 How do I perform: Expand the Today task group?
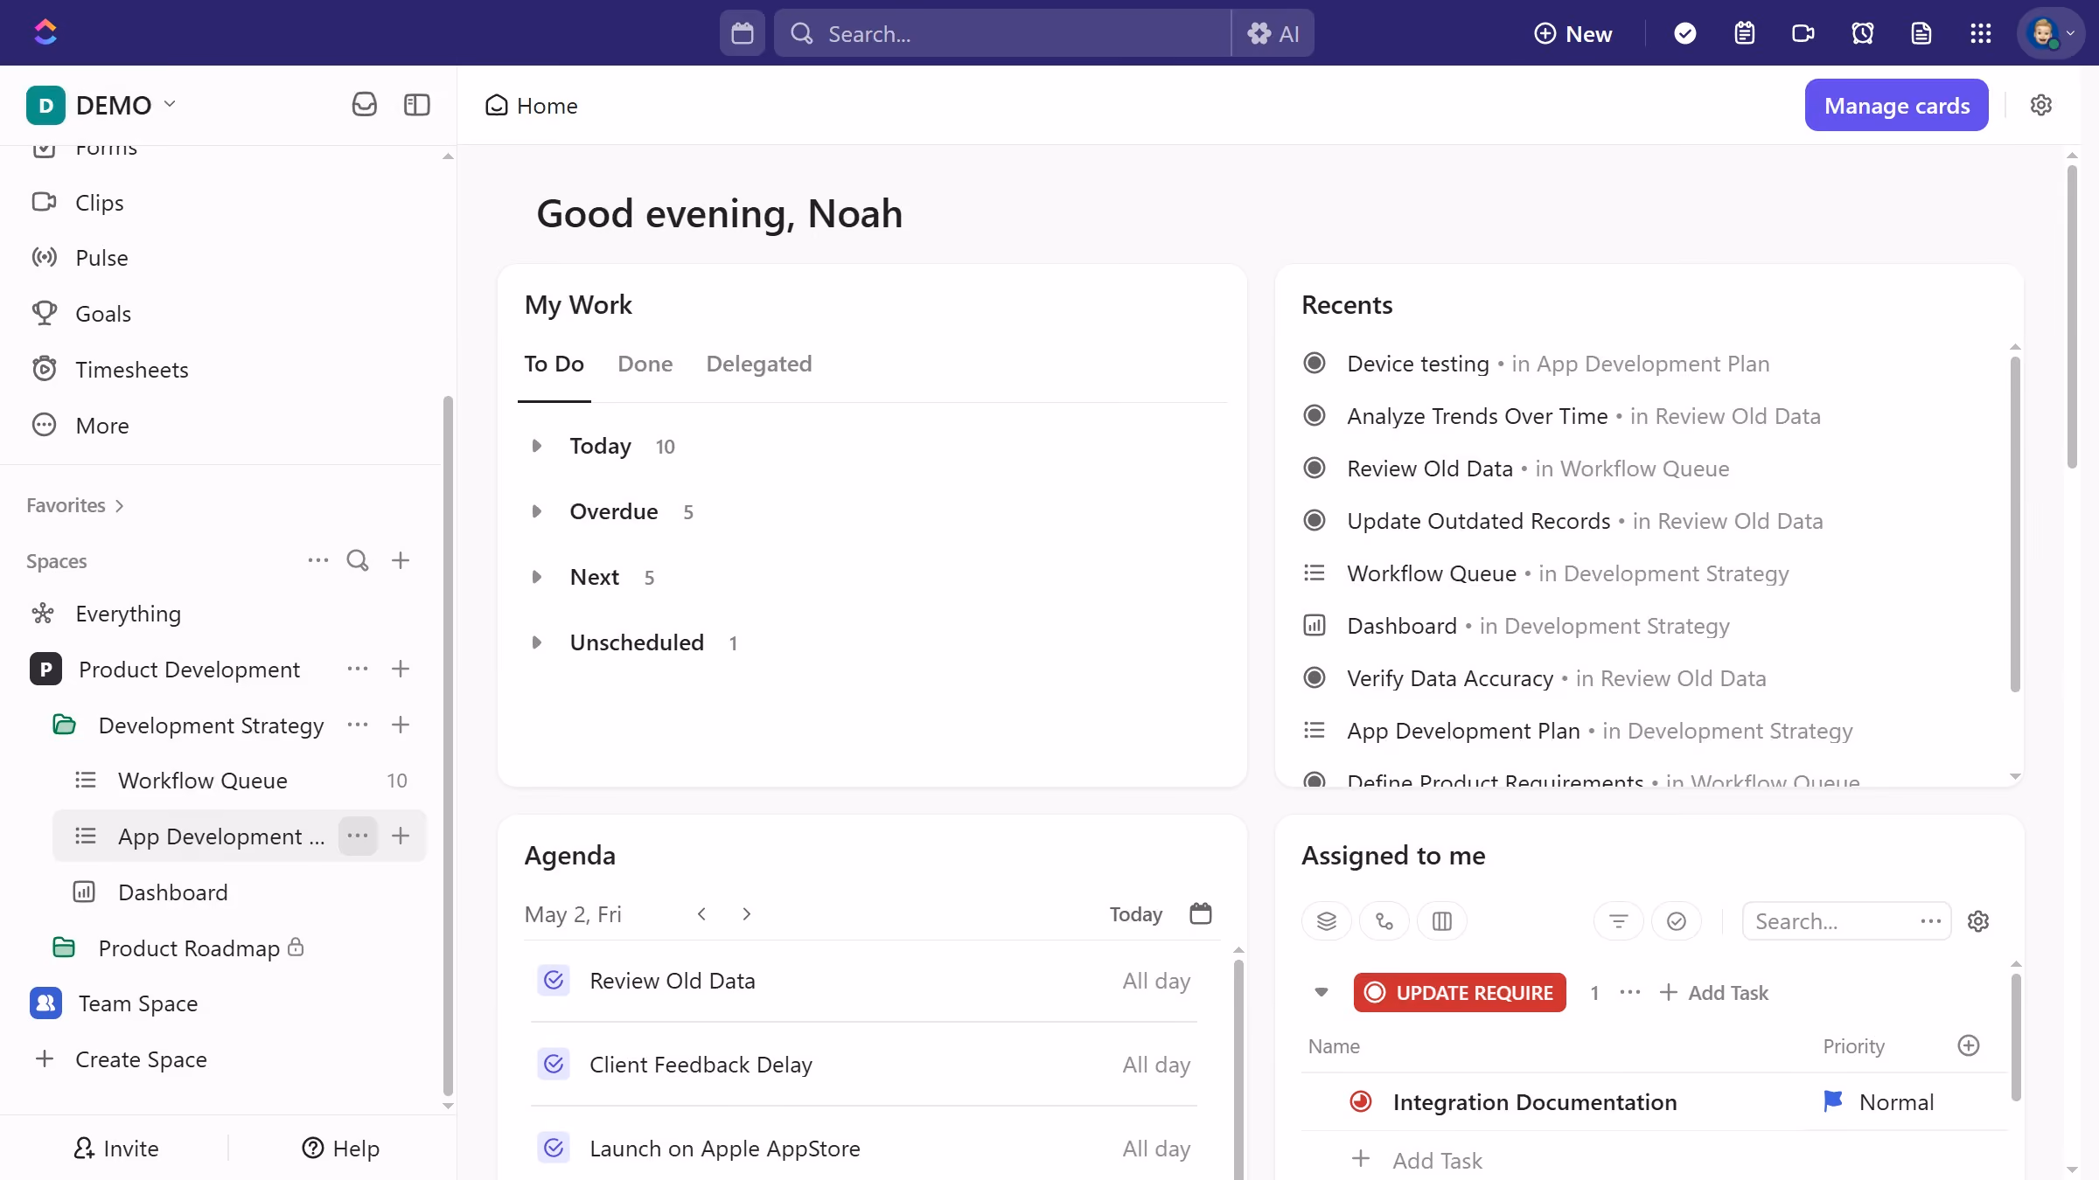point(537,446)
